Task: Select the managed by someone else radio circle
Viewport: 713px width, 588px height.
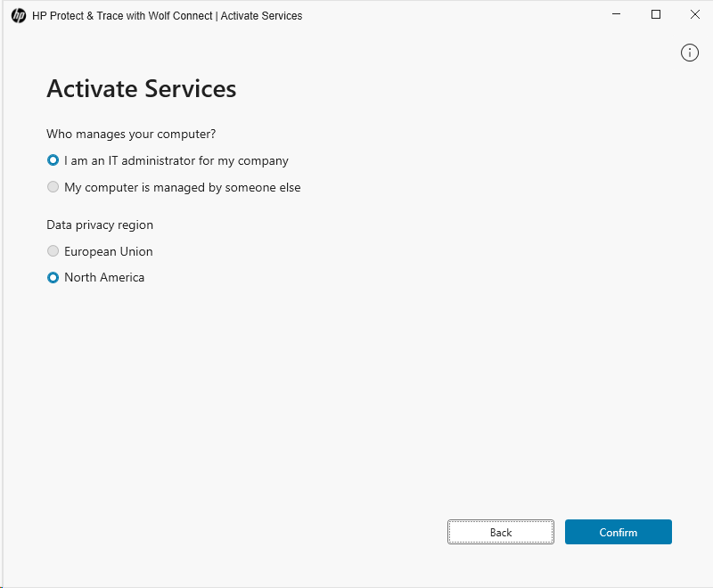Action: tap(53, 188)
